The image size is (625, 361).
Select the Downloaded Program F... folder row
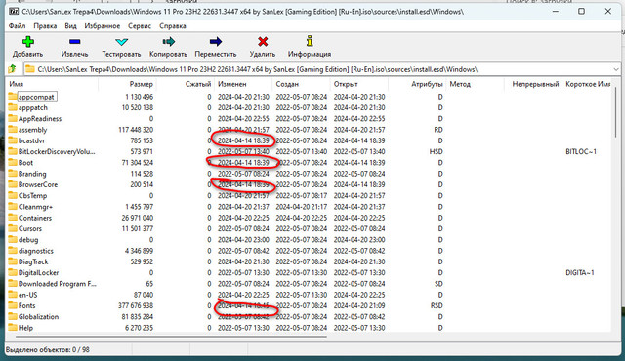(309, 284)
